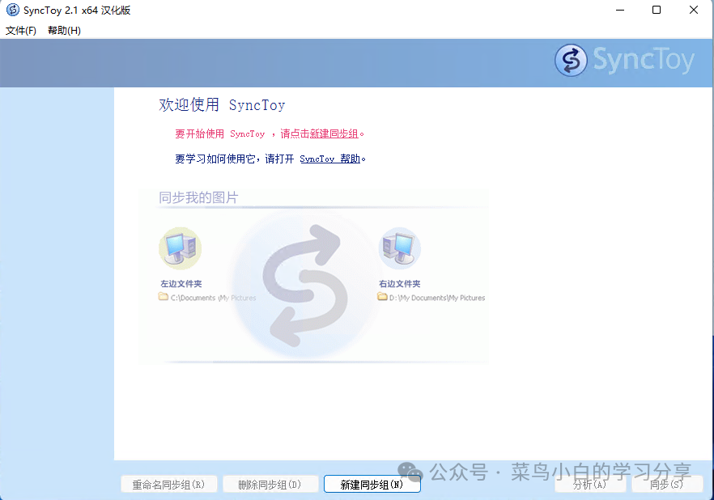Click the 右边文件夹 label
The height and width of the screenshot is (500, 714).
[x=400, y=283]
